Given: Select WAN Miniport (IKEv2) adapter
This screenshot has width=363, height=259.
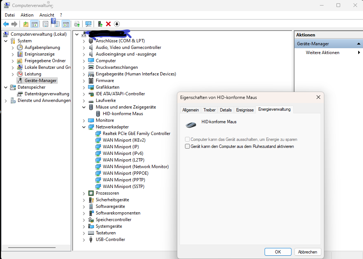Looking at the screenshot, I should coord(124,140).
